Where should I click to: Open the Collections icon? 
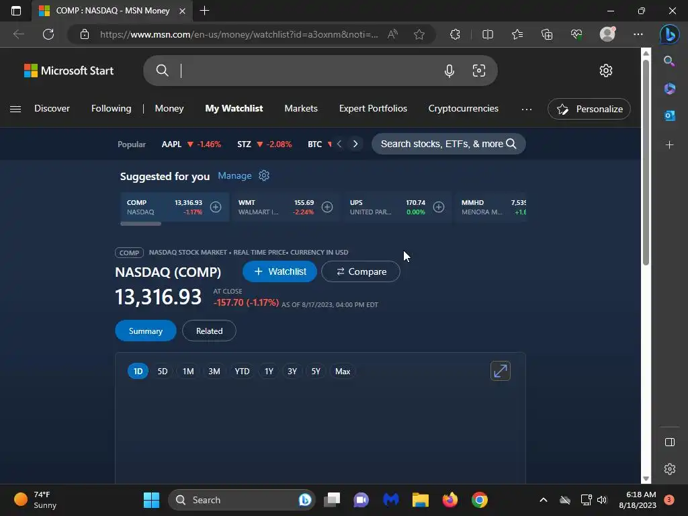coord(547,34)
